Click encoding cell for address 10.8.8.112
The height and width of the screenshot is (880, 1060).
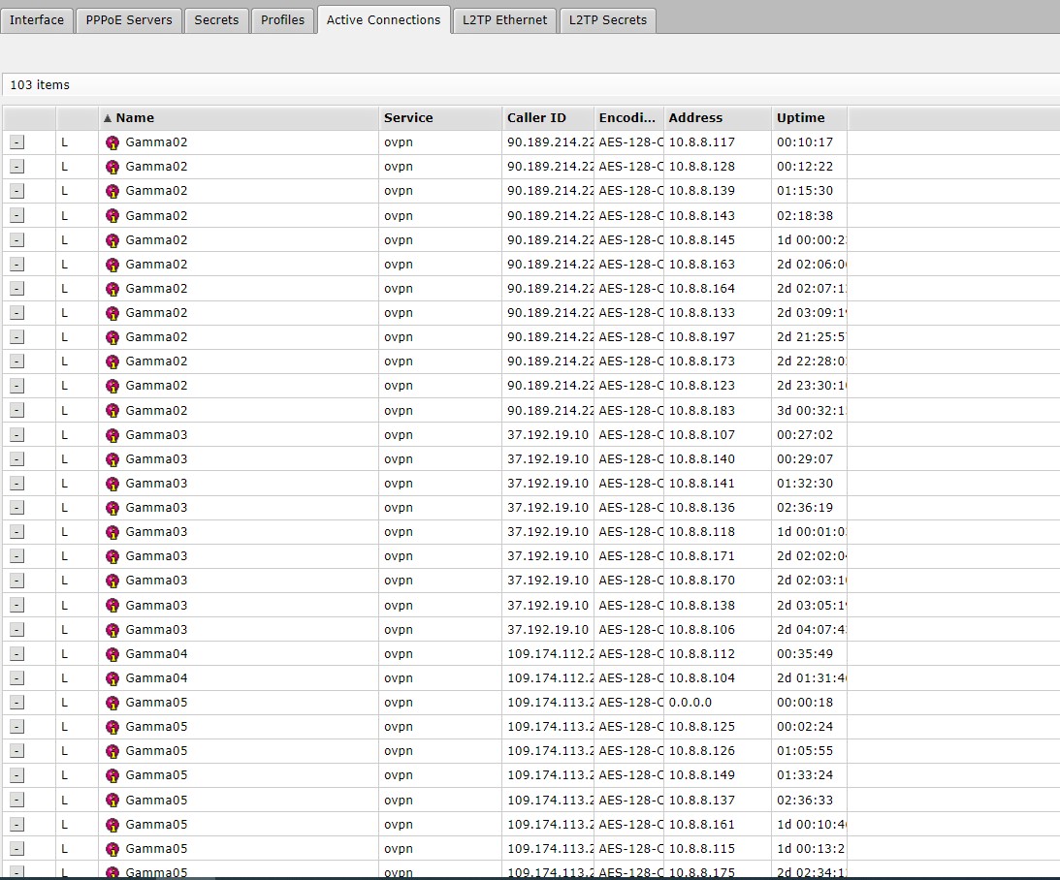click(630, 654)
